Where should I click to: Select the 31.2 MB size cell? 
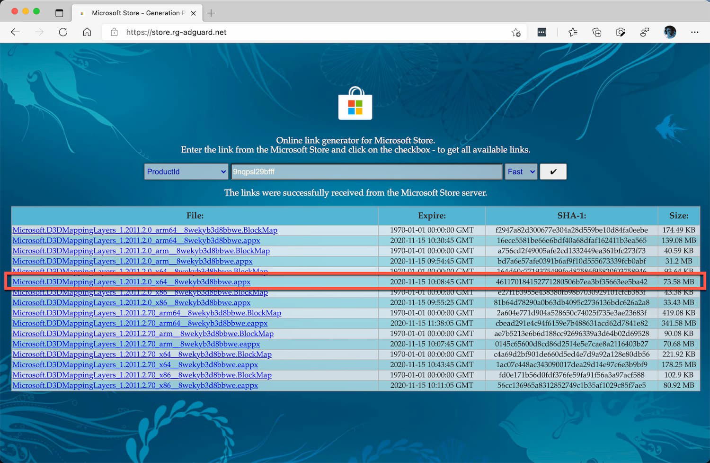tap(679, 261)
